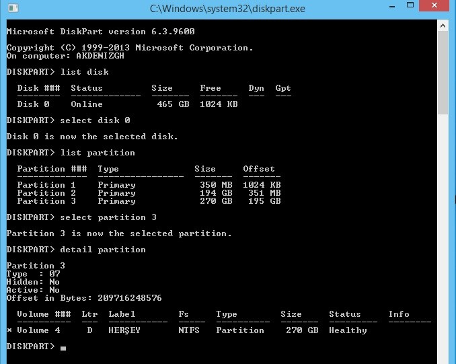
Task: Click the 'Partition ###' column header
Action: 52,169
